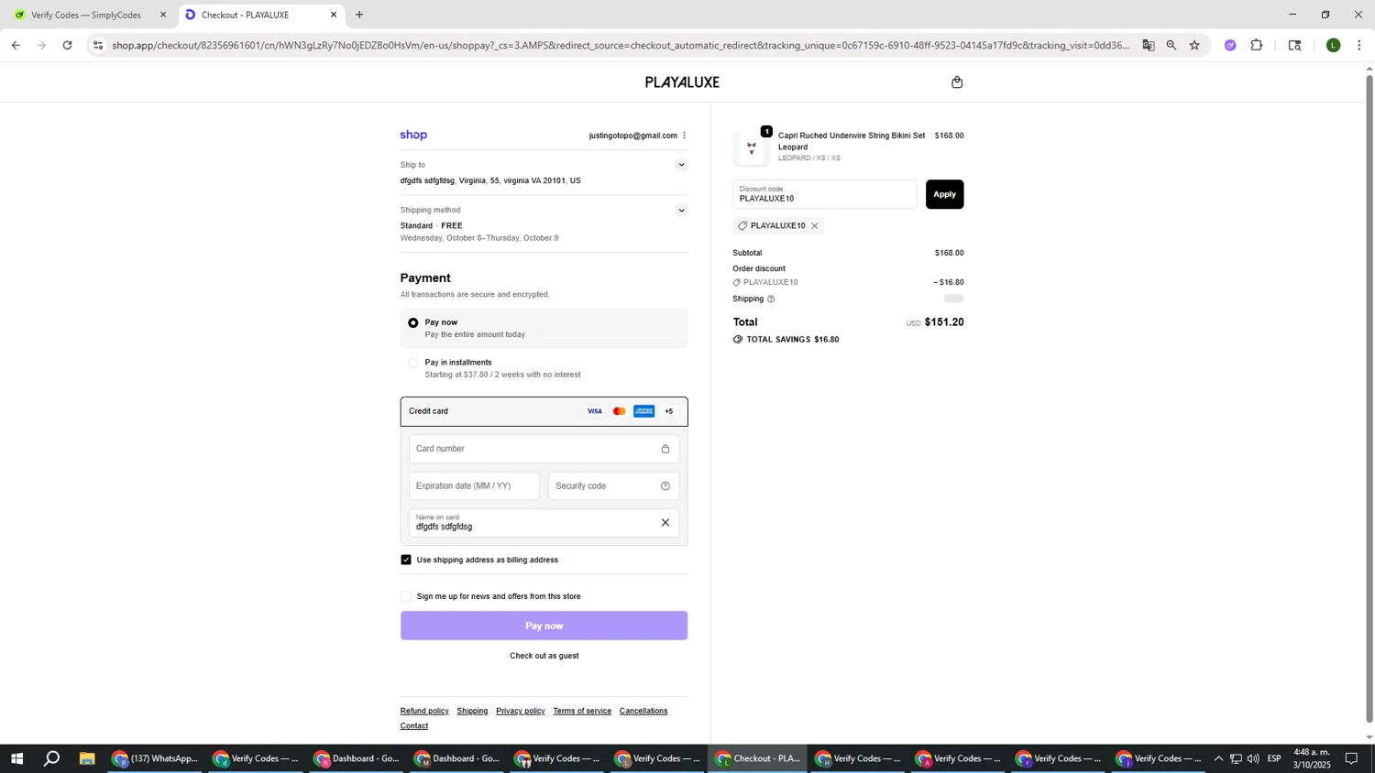The image size is (1375, 773).
Task: Click the browser address bar URL
Action: 621,45
